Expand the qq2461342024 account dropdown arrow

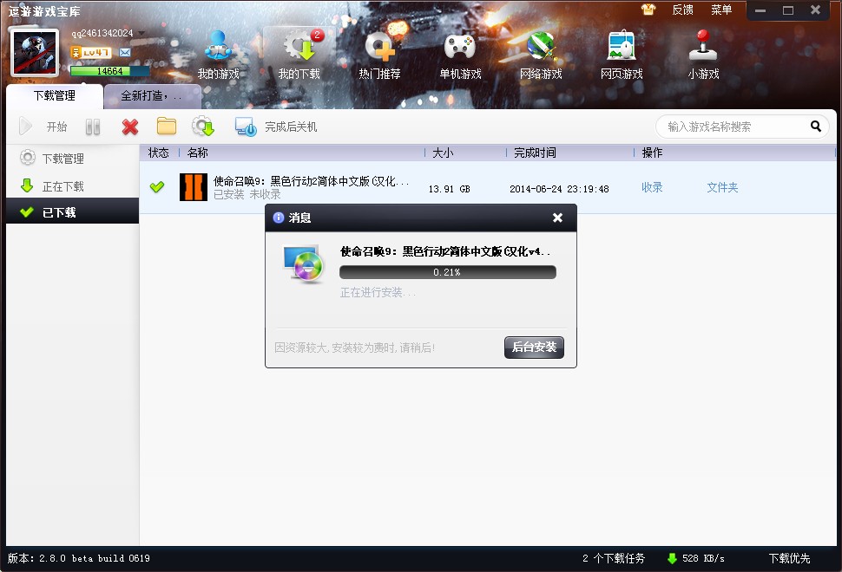click(x=141, y=33)
